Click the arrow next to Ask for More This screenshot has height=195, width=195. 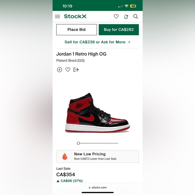pyautogui.click(x=129, y=42)
